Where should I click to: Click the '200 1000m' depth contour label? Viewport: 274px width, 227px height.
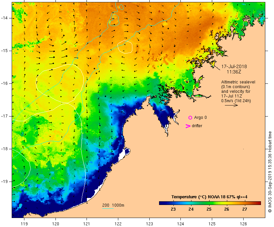[x=113, y=205]
